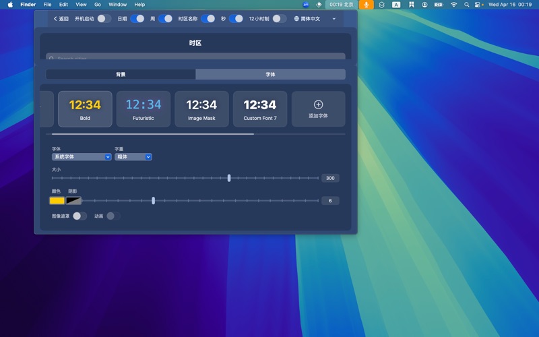
Task: Open the Window menu
Action: point(117,5)
